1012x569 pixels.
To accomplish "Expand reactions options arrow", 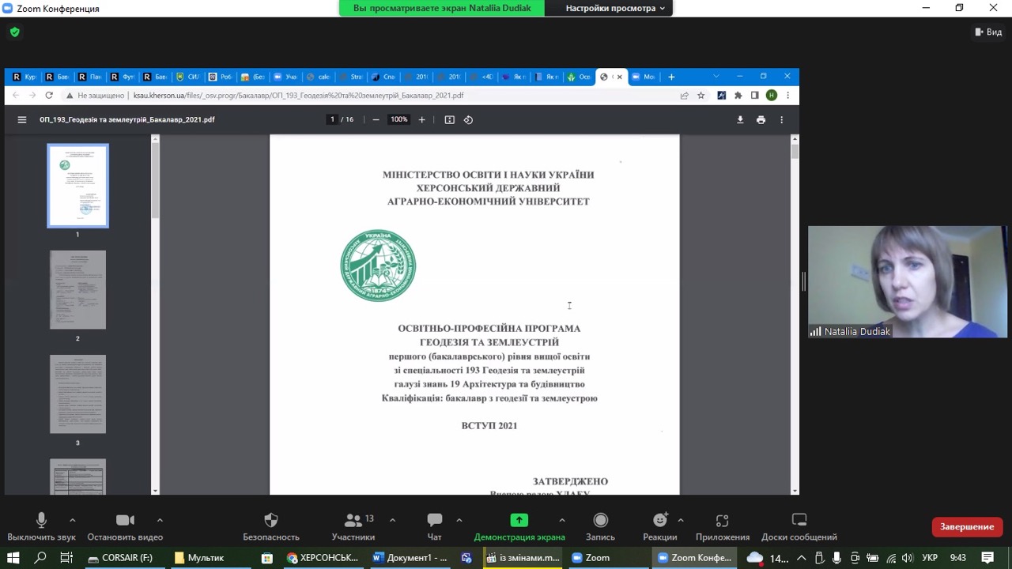I will click(681, 520).
